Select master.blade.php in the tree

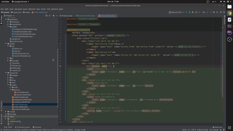tap(24, 95)
